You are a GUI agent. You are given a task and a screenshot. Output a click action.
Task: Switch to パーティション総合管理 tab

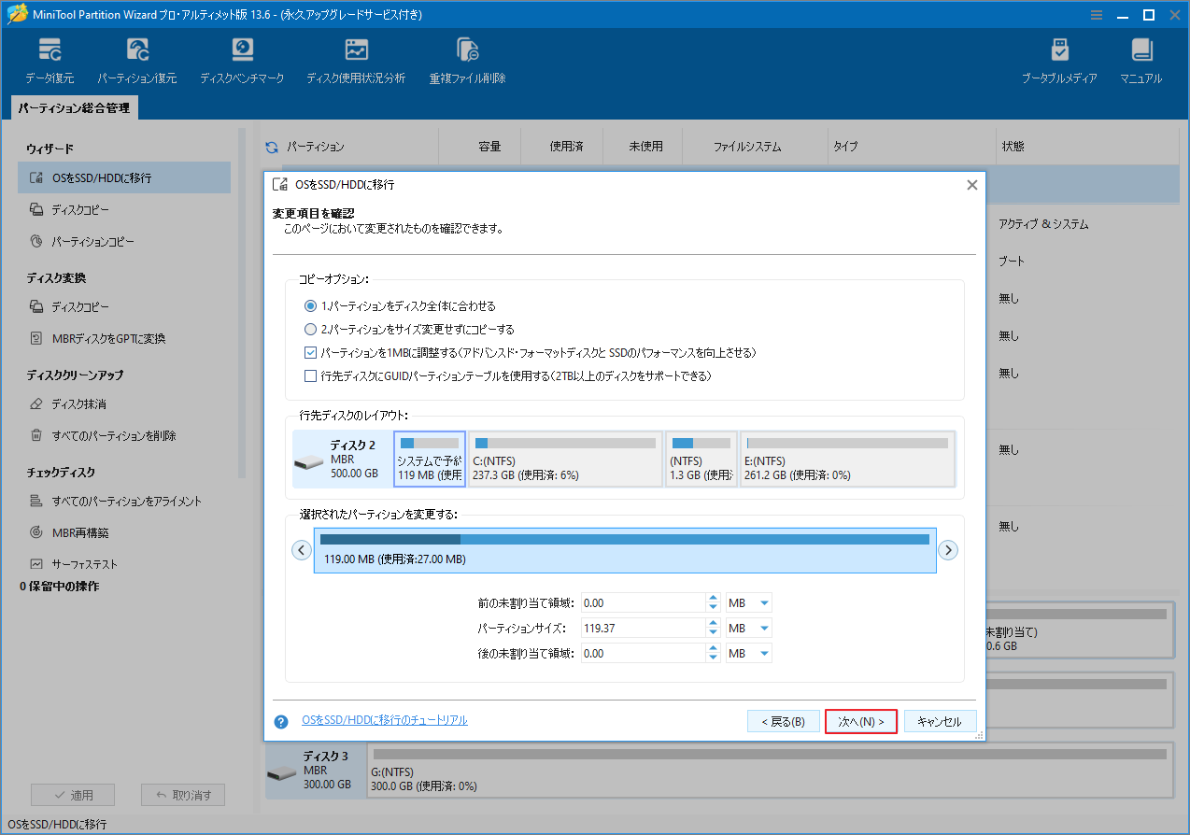75,107
